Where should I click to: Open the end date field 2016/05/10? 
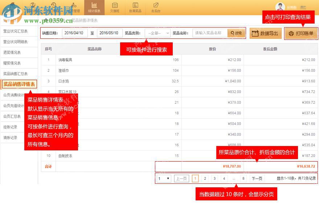point(110,33)
